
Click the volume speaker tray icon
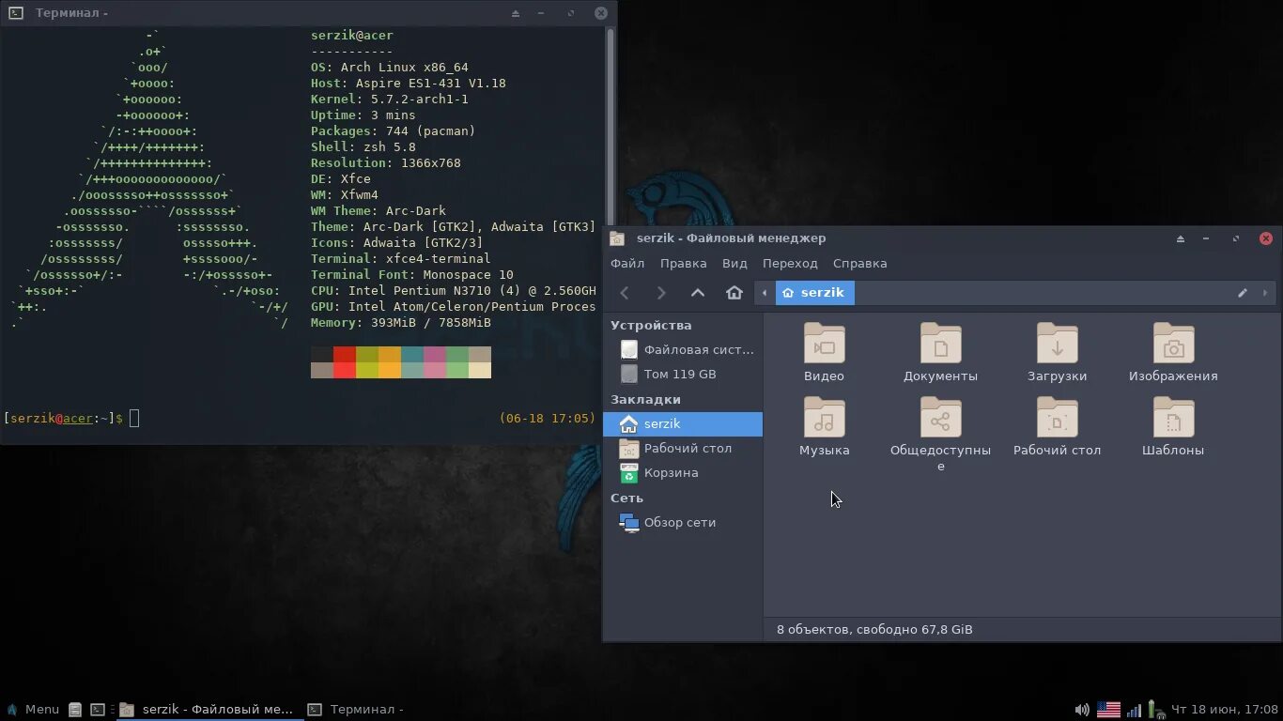tap(1082, 710)
